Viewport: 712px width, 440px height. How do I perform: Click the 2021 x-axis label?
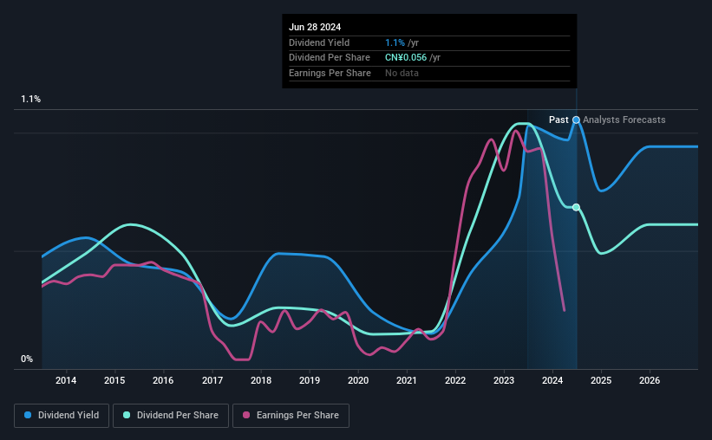coord(407,380)
